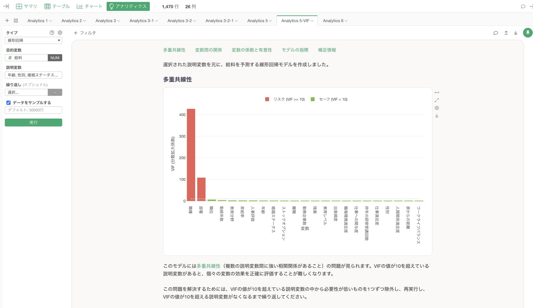
Task: Expand the Analytics 3-2 tab dropdown chevron
Action: click(195, 21)
